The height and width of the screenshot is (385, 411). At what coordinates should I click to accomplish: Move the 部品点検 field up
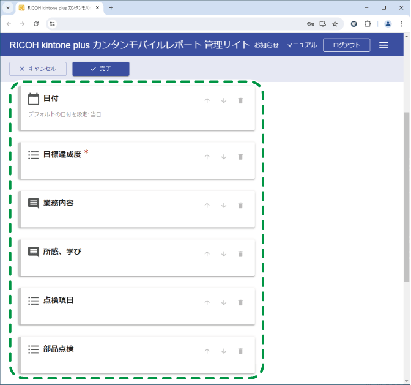pos(207,351)
